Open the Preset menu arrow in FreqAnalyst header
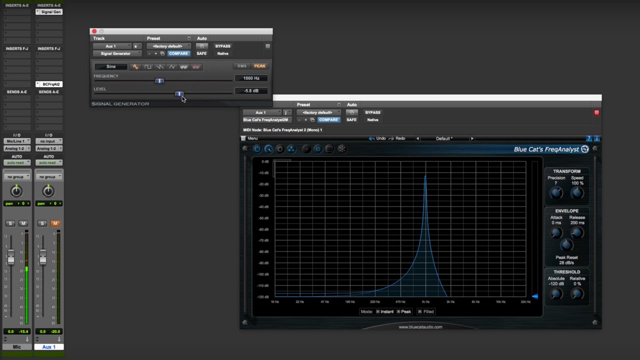Image resolution: width=640 pixels, height=360 pixels. pos(339,104)
